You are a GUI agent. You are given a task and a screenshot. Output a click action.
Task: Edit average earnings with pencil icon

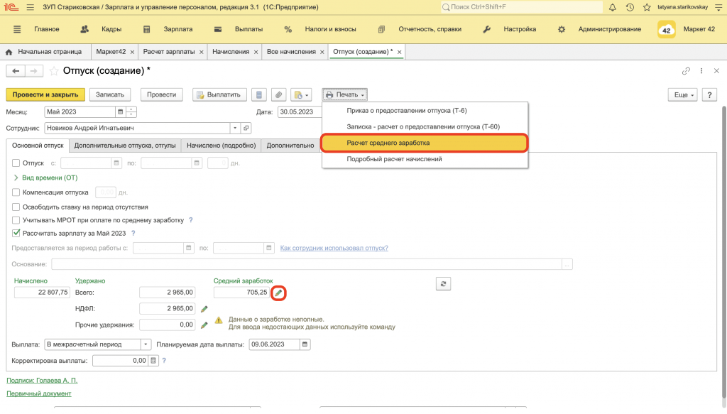pyautogui.click(x=278, y=293)
